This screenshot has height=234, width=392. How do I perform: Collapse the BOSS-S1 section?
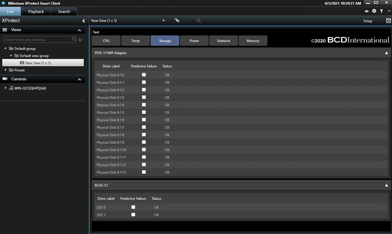(x=387, y=185)
